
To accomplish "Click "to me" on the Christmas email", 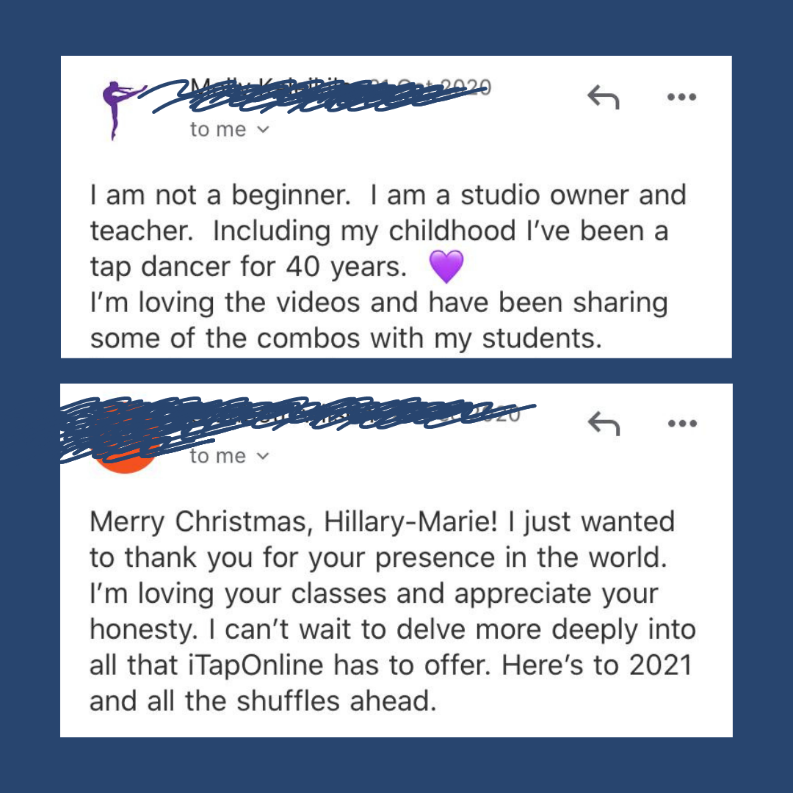I will (x=218, y=457).
